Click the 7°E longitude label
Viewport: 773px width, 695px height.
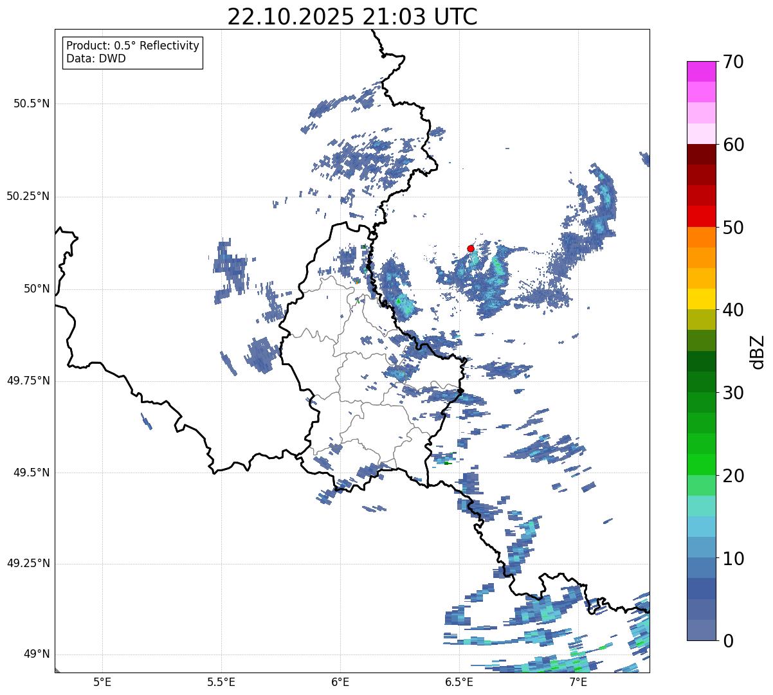[x=578, y=681]
